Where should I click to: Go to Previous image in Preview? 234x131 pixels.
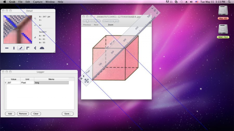[x=87, y=21]
